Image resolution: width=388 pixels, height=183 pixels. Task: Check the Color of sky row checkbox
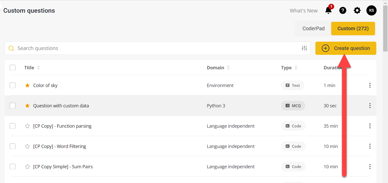point(12,85)
